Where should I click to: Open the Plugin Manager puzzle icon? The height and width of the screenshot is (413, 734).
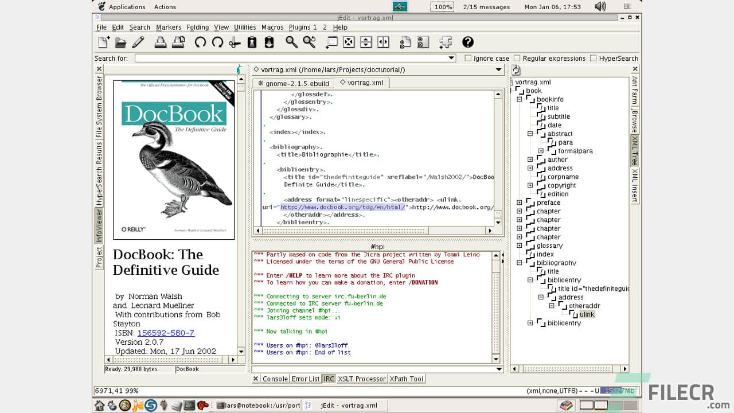pyautogui.click(x=445, y=42)
